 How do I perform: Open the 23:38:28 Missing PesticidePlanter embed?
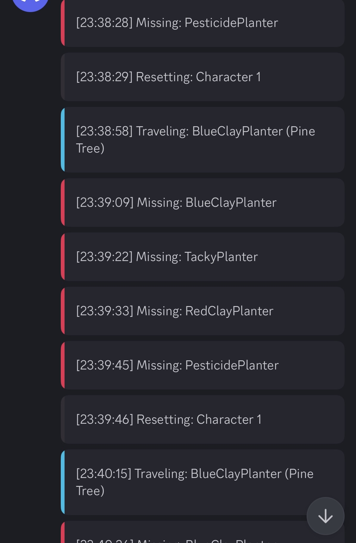click(203, 23)
